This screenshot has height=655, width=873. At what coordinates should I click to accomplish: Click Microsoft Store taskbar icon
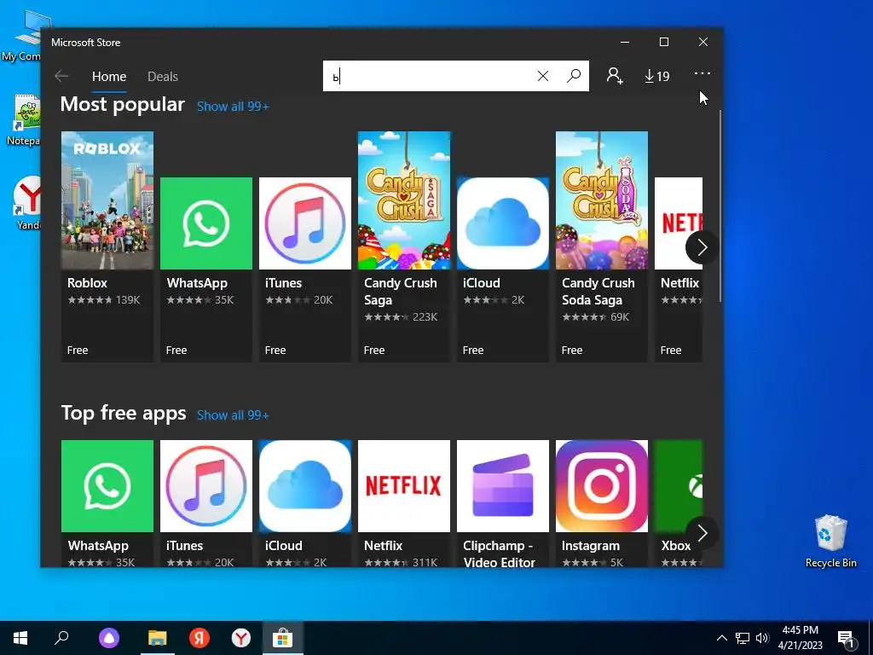(x=283, y=638)
